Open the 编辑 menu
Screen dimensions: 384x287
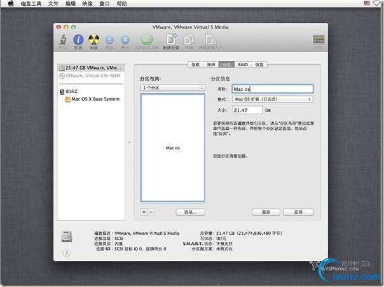[71, 4]
